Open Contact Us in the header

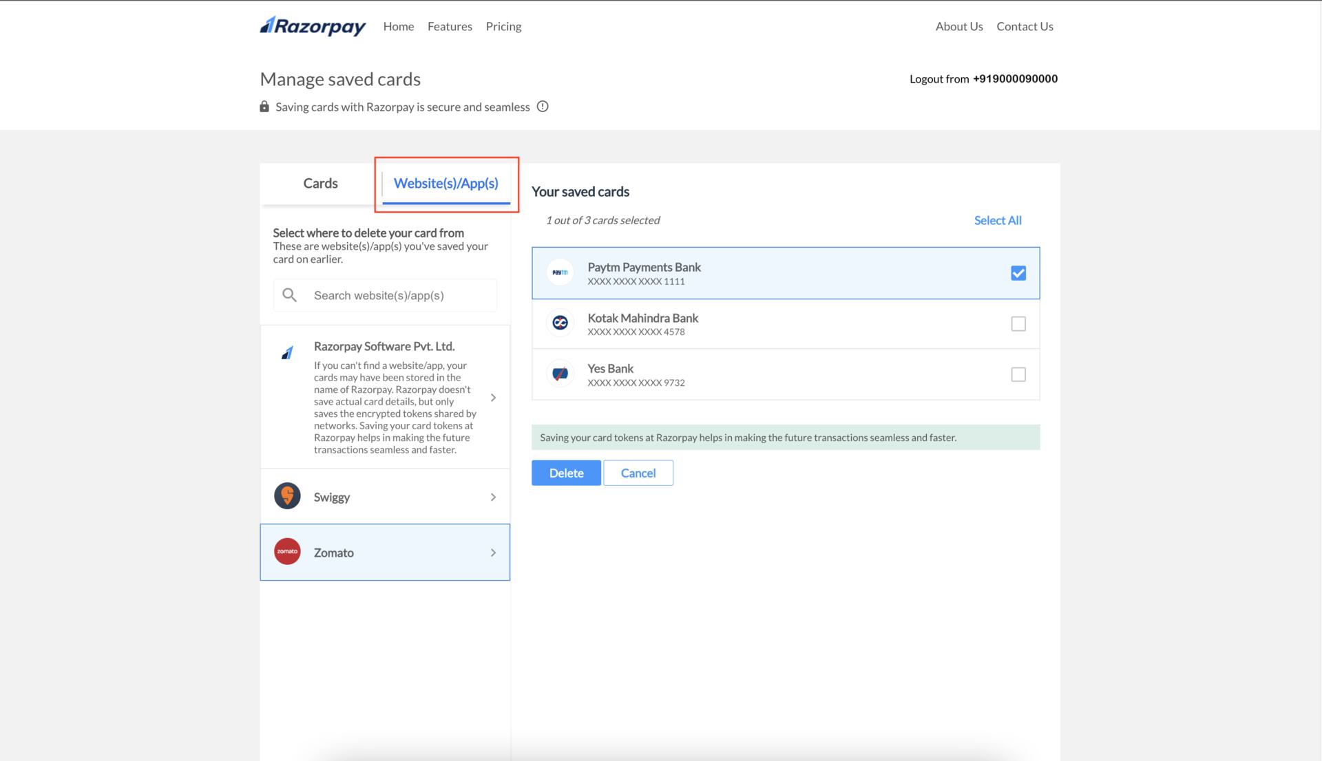click(1025, 26)
